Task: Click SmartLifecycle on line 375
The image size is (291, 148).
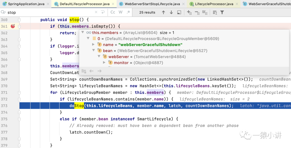Action: pyautogui.click(x=154, y=119)
